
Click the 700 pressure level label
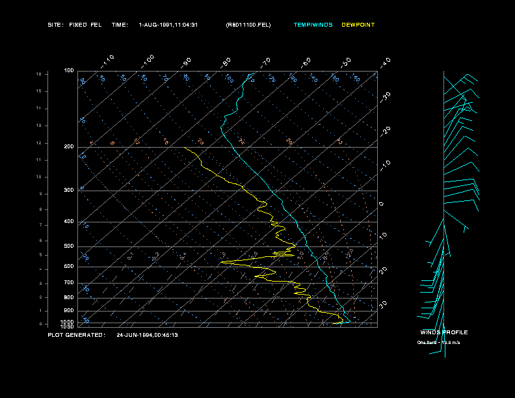coord(69,283)
